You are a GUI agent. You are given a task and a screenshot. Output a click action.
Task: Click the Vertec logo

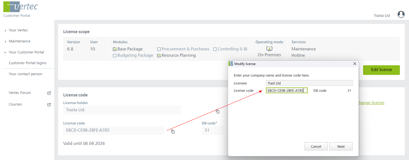pyautogui.click(x=20, y=7)
